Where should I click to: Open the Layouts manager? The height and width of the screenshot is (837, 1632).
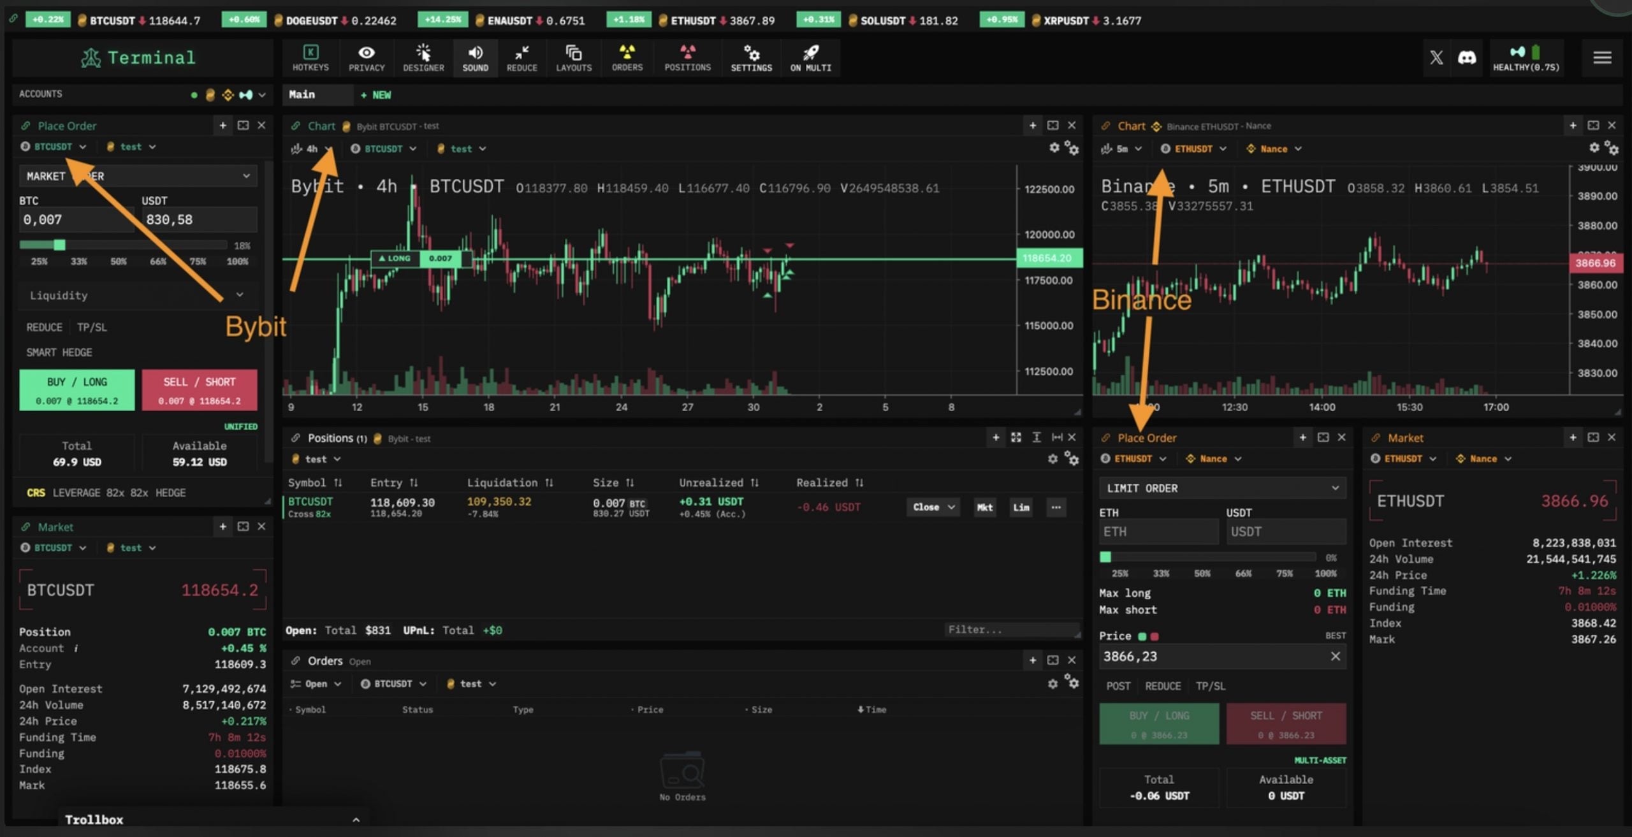click(x=573, y=58)
